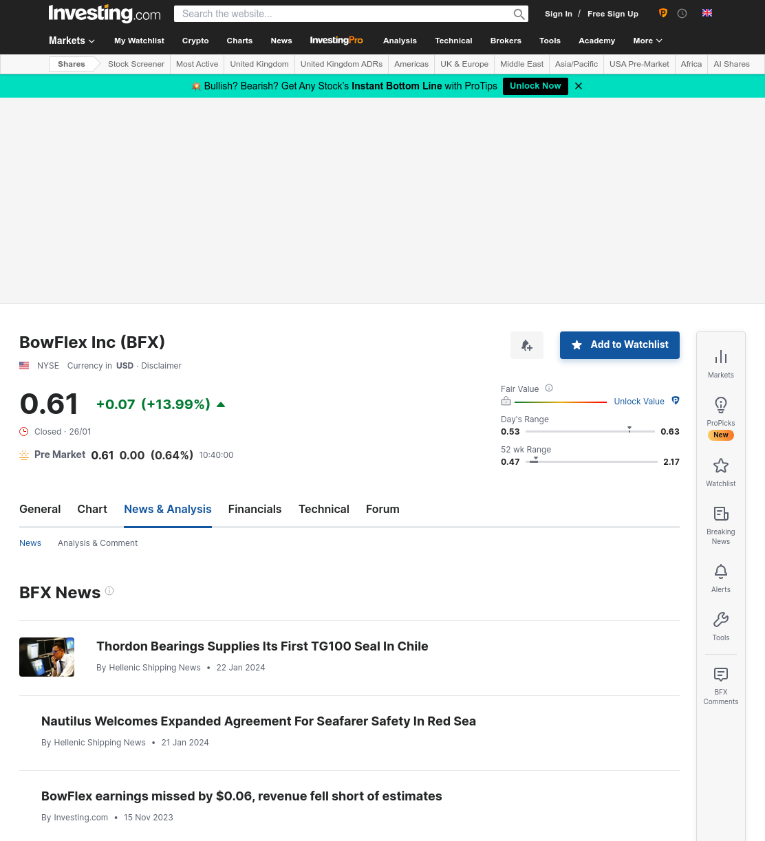Image resolution: width=765 pixels, height=841 pixels.
Task: Open Markets in right sidebar
Action: 721,364
